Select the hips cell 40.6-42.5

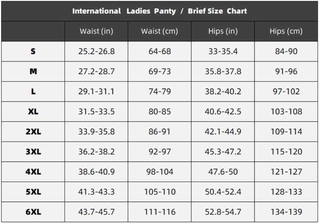pos(223,111)
